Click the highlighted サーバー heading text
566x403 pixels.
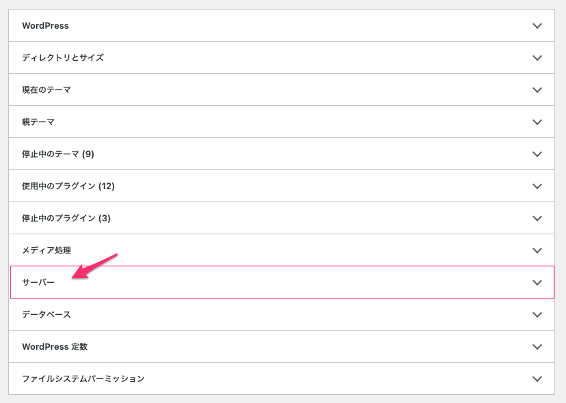[x=38, y=283]
